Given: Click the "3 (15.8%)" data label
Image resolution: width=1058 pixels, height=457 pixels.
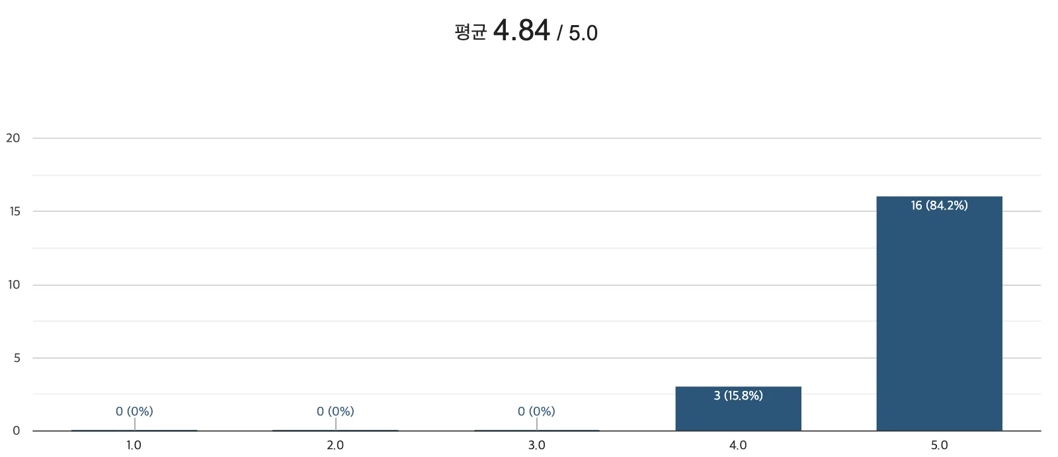Looking at the screenshot, I should click(x=738, y=396).
